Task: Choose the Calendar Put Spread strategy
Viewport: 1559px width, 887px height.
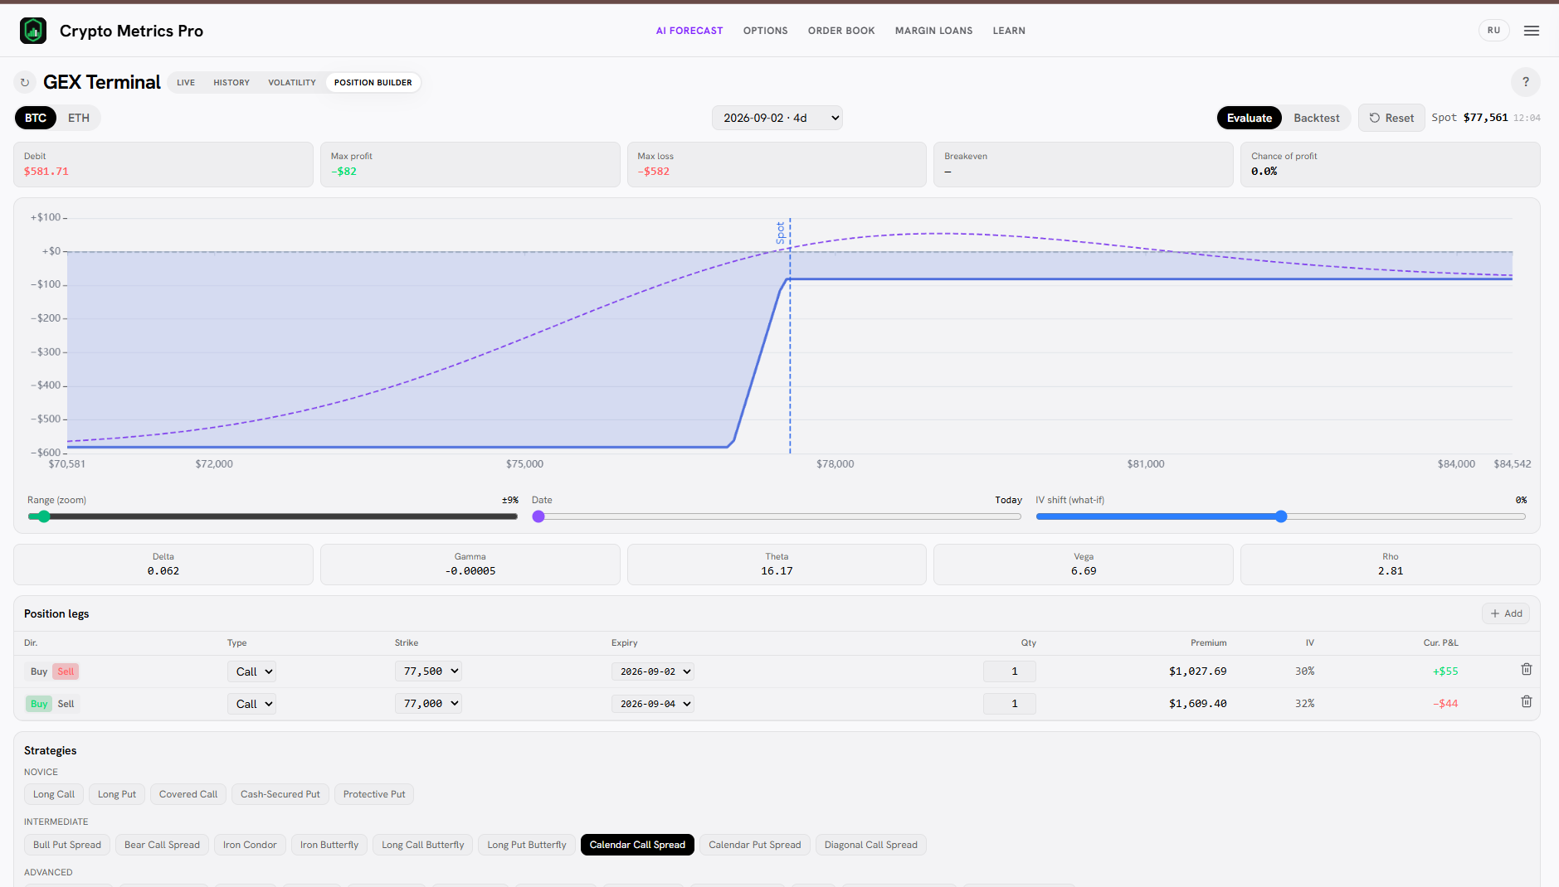Action: (755, 845)
